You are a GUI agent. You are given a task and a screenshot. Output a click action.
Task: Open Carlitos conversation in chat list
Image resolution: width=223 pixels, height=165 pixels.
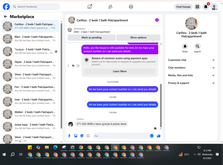click(30, 26)
